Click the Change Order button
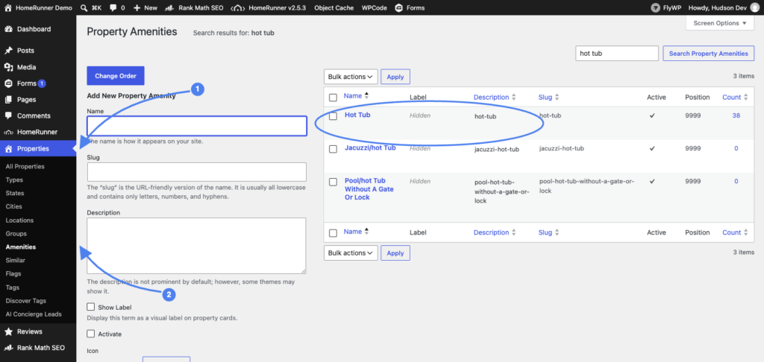This screenshot has height=362, width=764. 116,76
